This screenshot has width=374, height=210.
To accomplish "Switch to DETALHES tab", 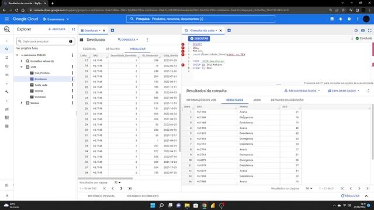I will [x=113, y=49].
